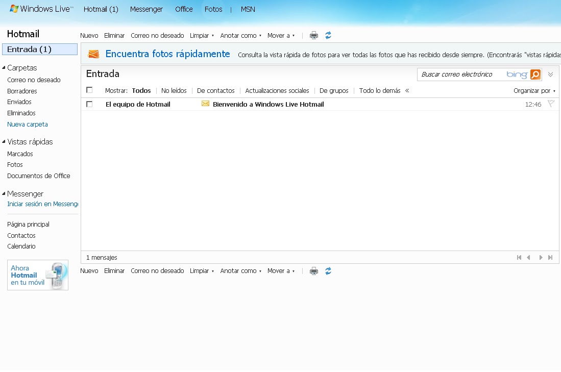Select the El equipo de Hotmail message checkbox
The width and height of the screenshot is (561, 372).
[x=89, y=104]
